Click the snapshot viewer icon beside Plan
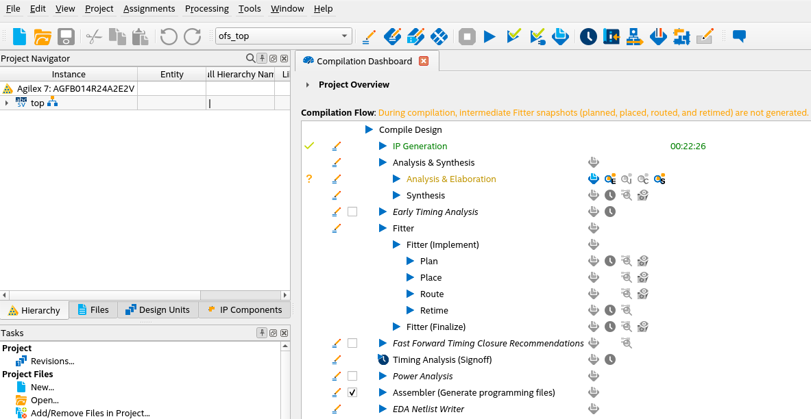The image size is (811, 419). 642,262
